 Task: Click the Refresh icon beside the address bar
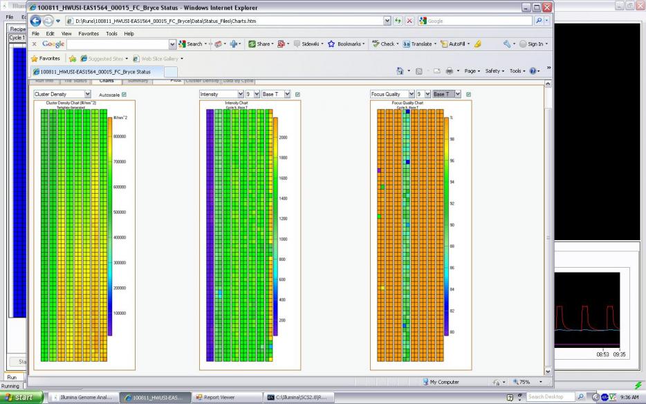coord(398,21)
